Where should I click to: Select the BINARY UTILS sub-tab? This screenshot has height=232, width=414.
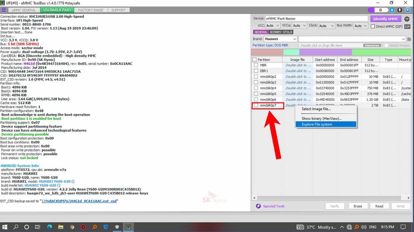tap(281, 32)
